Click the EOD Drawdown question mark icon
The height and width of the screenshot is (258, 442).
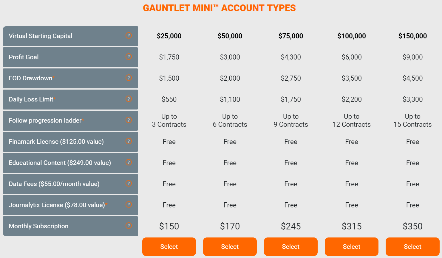[x=129, y=78]
